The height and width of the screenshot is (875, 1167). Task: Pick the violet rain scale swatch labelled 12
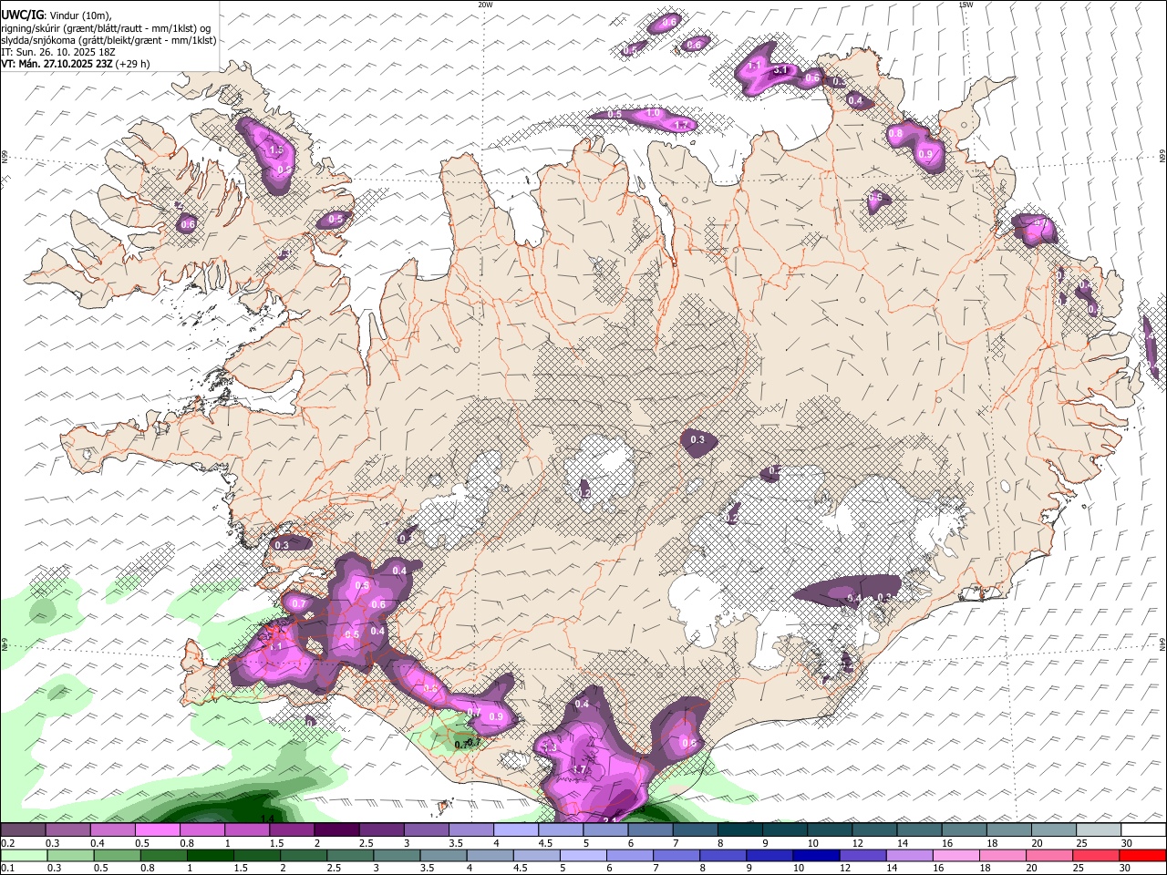(862, 855)
